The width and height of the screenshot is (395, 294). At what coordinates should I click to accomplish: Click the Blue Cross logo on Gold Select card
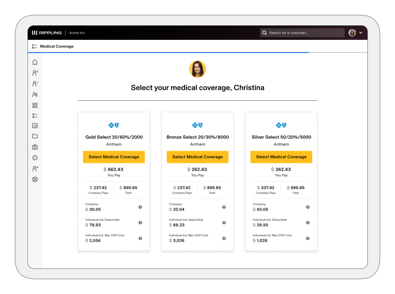click(x=114, y=125)
